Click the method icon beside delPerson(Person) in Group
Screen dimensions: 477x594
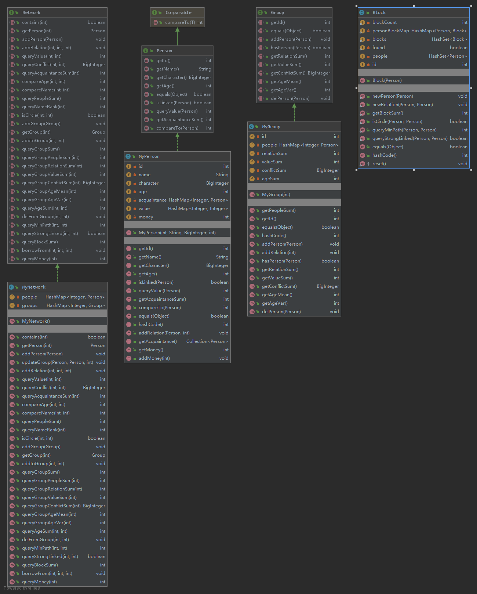[x=261, y=98]
